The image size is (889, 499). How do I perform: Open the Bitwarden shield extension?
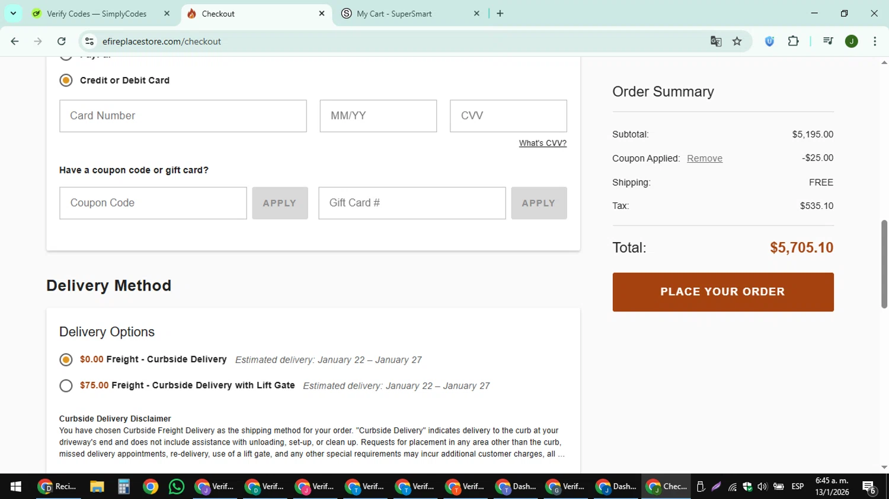769,41
